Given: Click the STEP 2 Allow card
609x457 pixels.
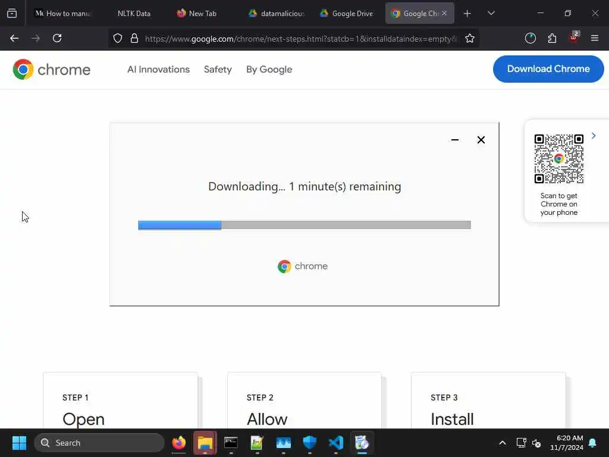Looking at the screenshot, I should point(304,400).
